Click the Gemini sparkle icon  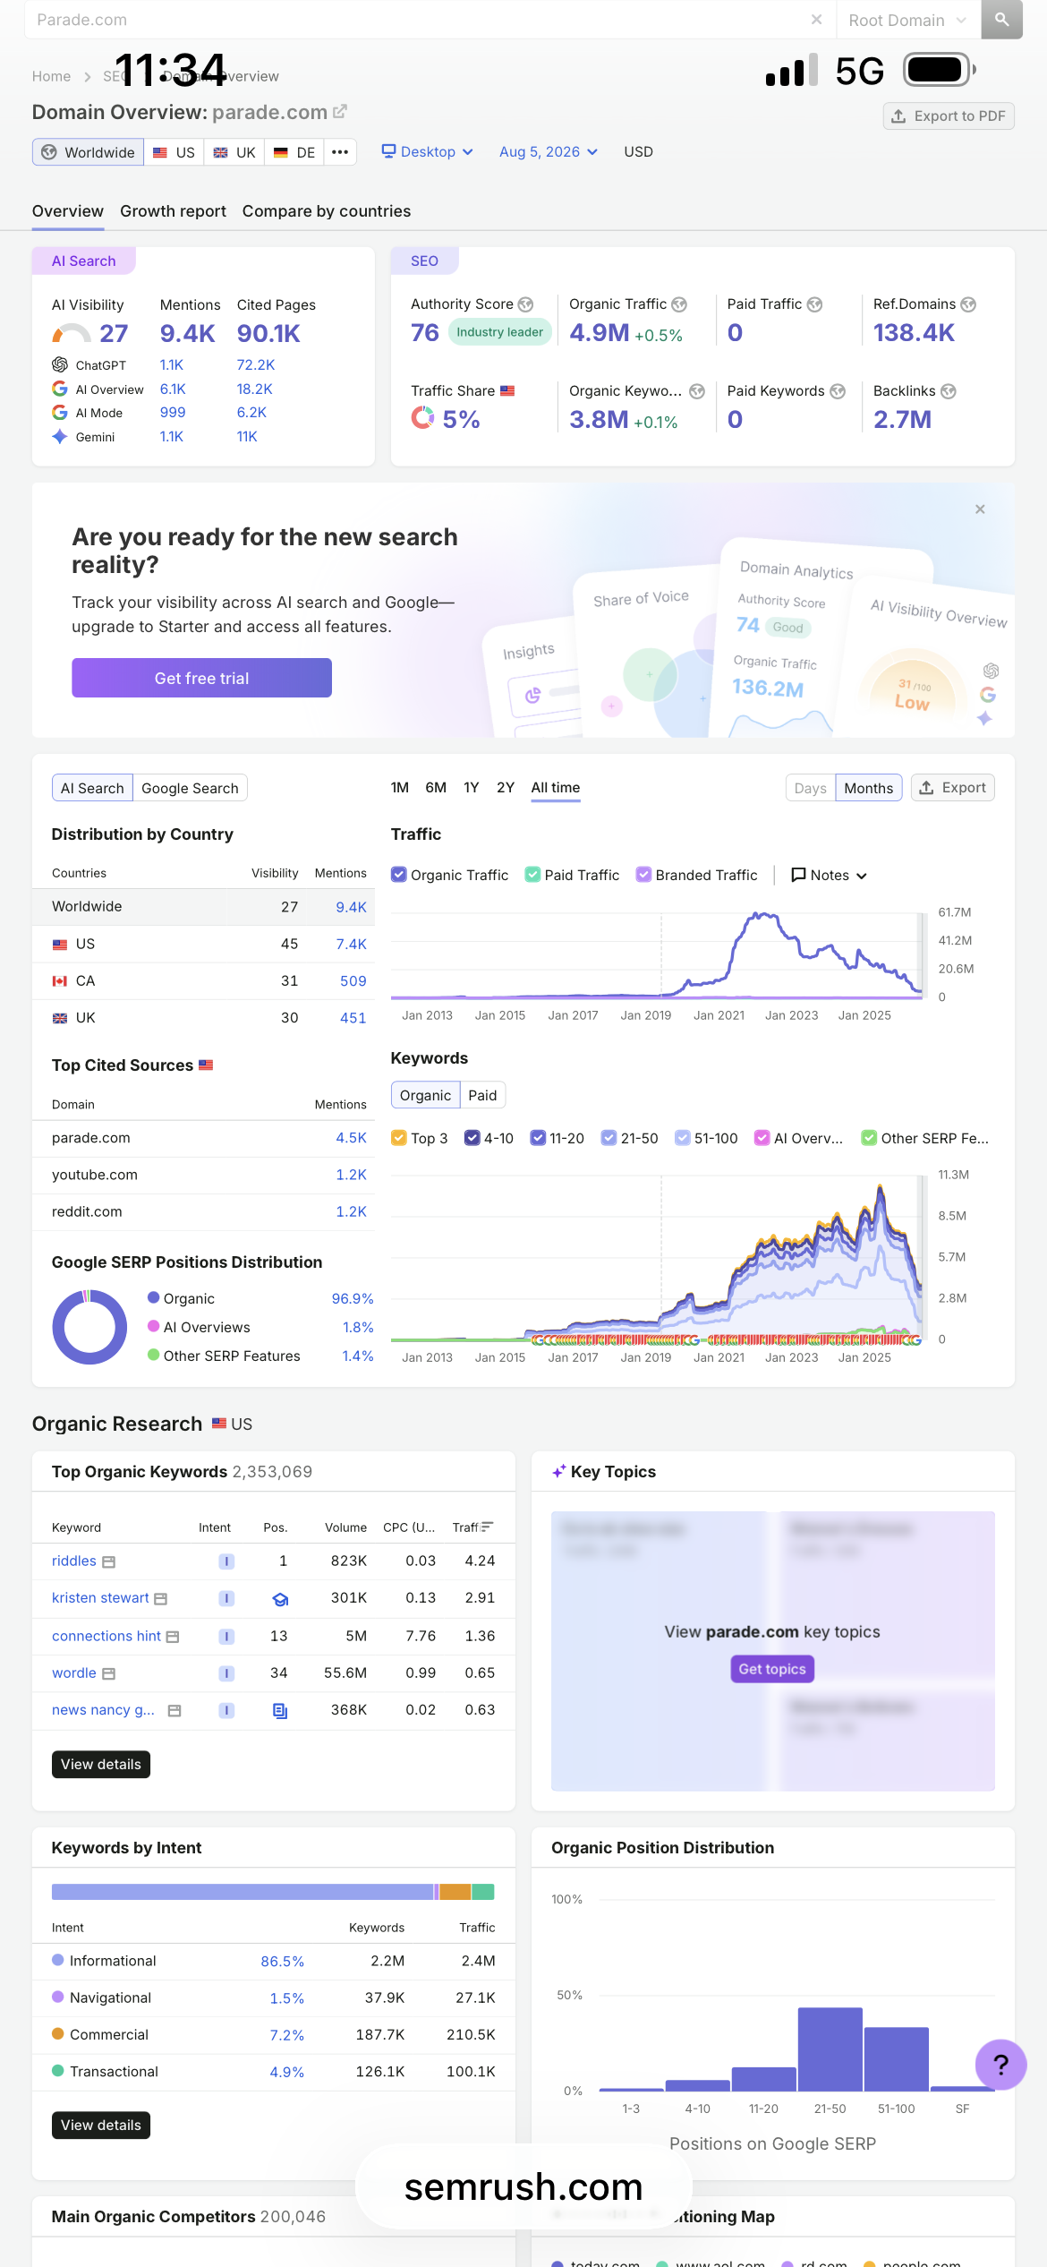pyautogui.click(x=60, y=437)
